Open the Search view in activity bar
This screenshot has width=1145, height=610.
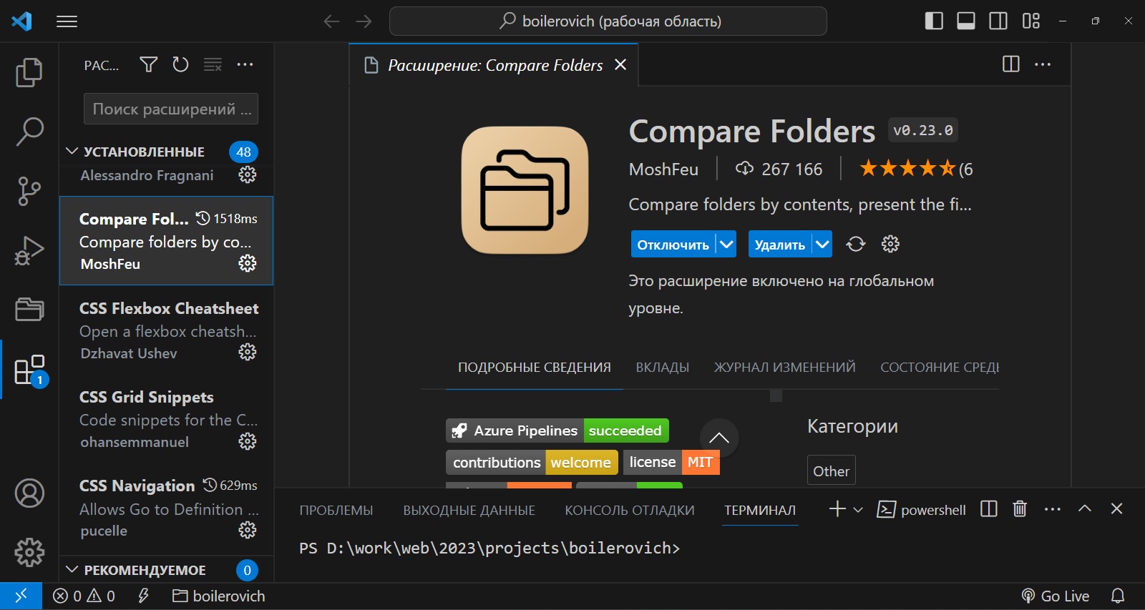[29, 132]
